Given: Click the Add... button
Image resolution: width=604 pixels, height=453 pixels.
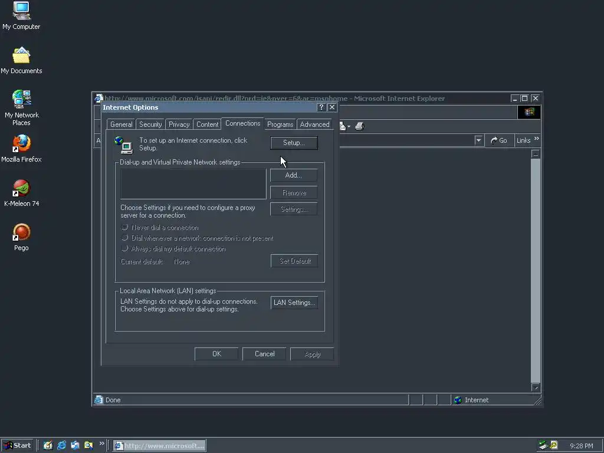Looking at the screenshot, I should click(x=294, y=175).
